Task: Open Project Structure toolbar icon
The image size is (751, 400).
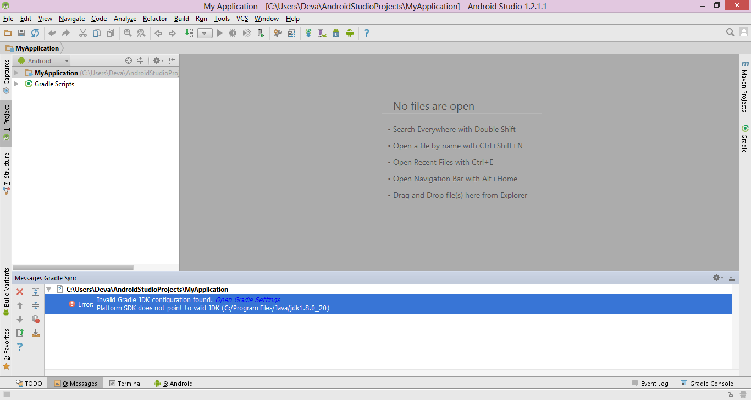Action: [x=291, y=33]
